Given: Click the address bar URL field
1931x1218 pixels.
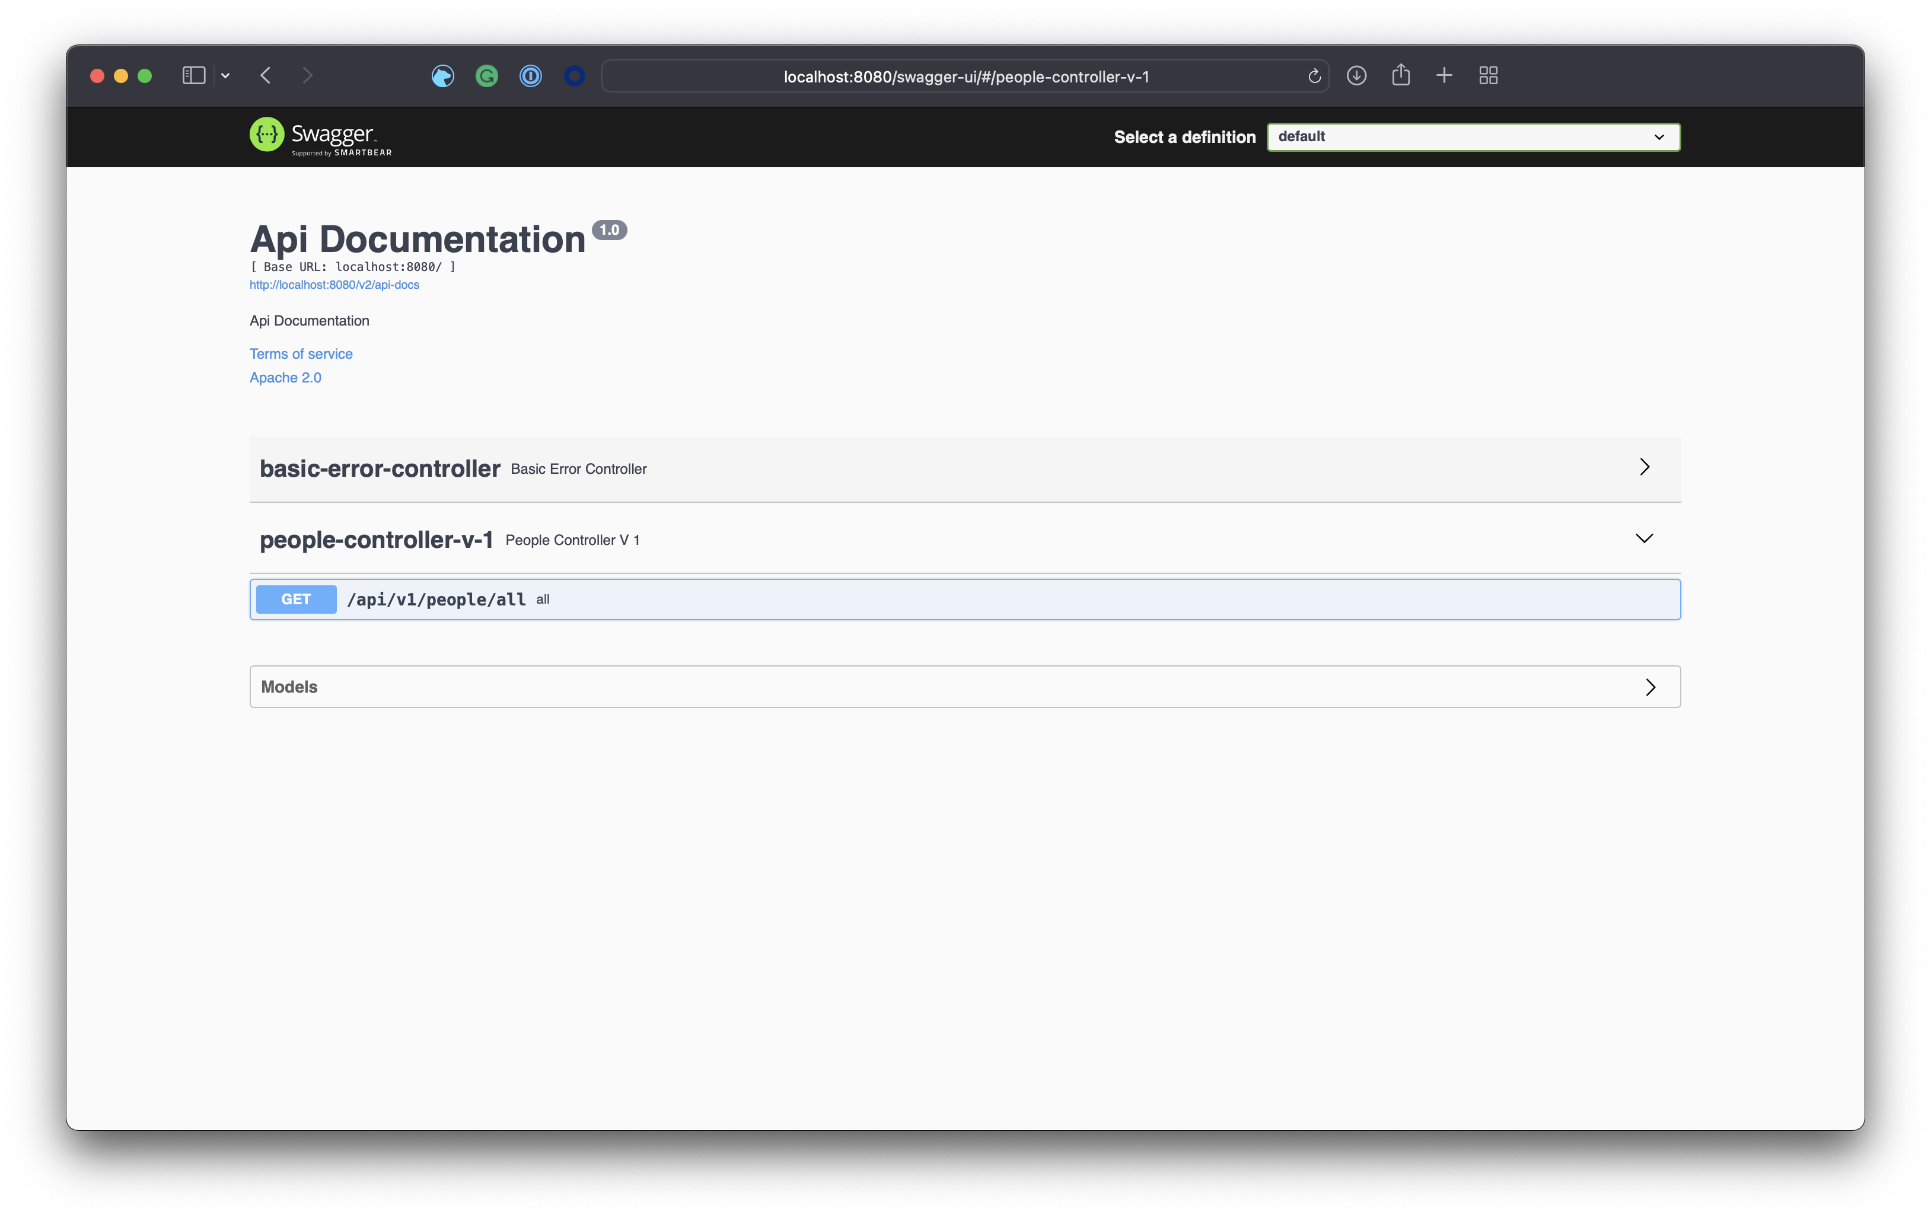Looking at the screenshot, I should 965,77.
